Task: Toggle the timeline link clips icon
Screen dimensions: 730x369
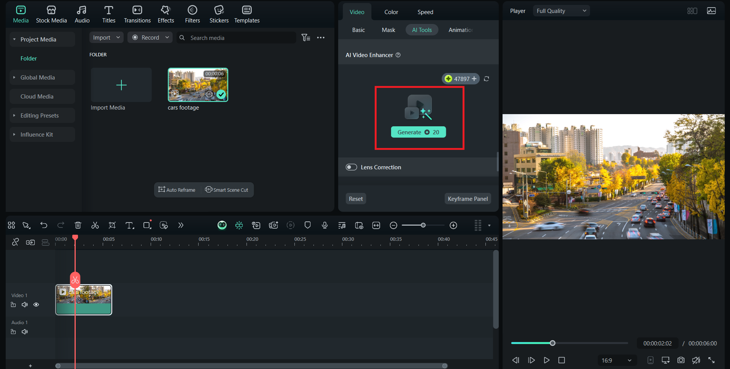Action: point(15,242)
